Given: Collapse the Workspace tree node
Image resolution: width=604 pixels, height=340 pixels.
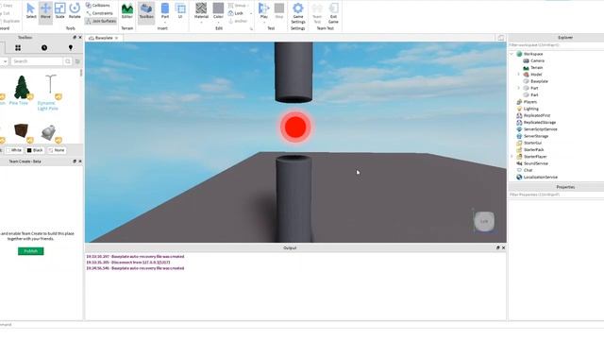Looking at the screenshot, I should [x=512, y=54].
